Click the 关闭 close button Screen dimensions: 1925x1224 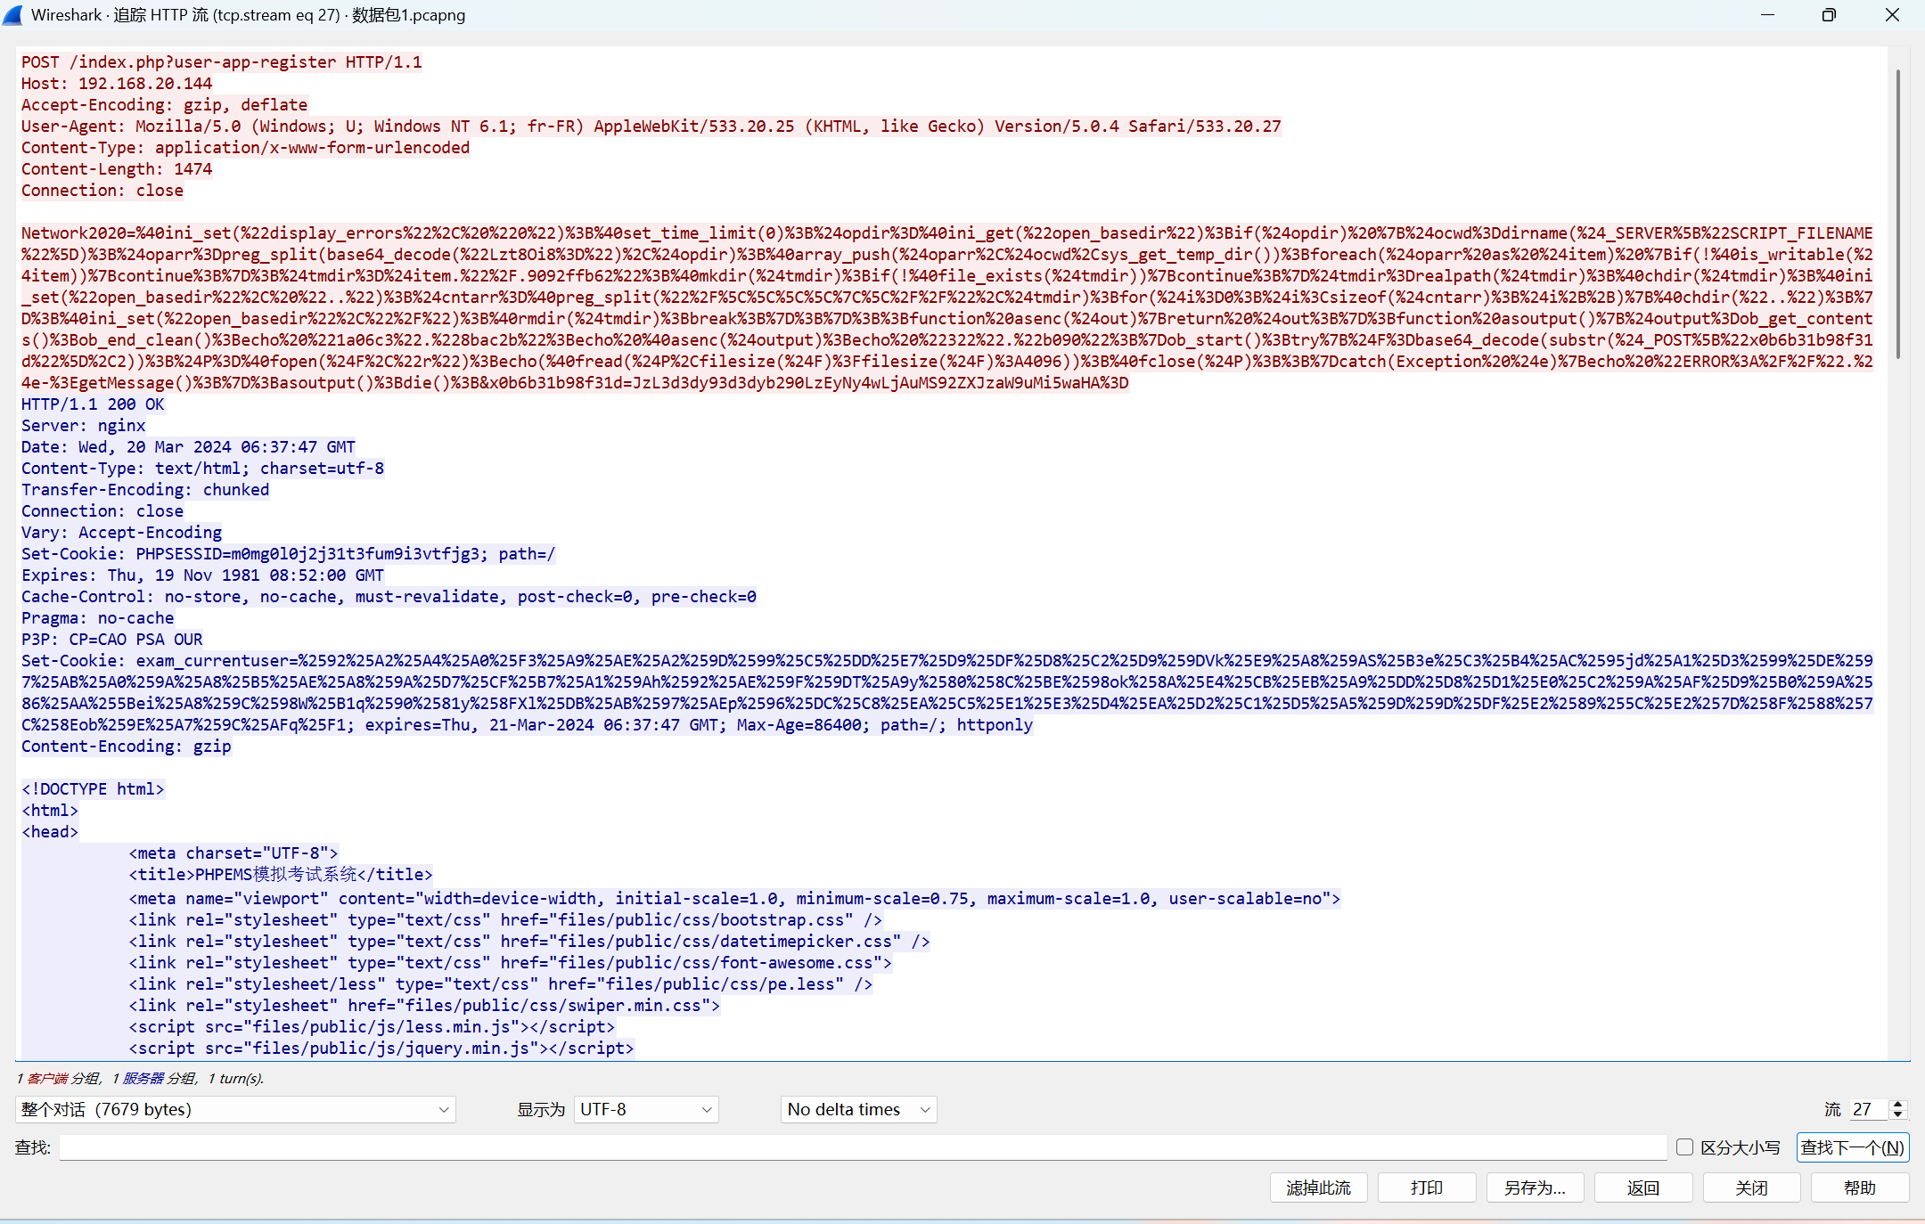coord(1751,1187)
